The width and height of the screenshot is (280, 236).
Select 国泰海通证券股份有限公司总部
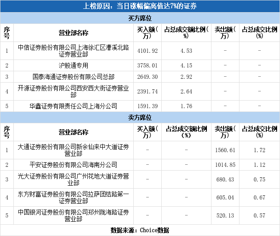74,77
